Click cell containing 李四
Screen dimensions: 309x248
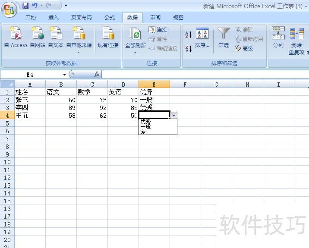[30, 107]
